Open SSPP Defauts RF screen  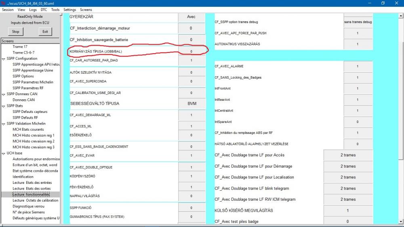coord(25,117)
